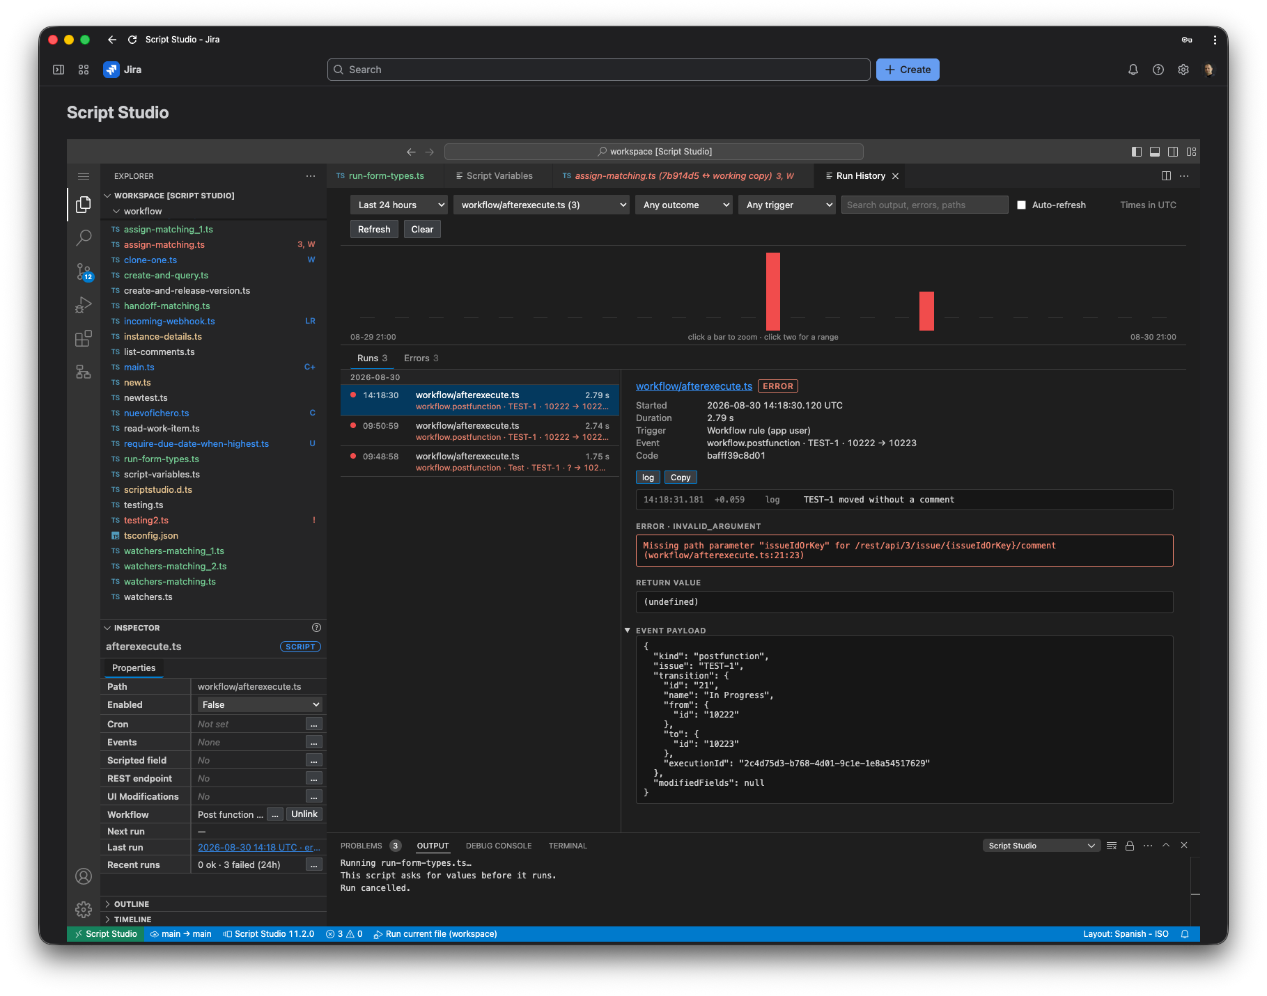1267x996 pixels.
Task: Open the Extensions view icon
Action: pyautogui.click(x=84, y=338)
